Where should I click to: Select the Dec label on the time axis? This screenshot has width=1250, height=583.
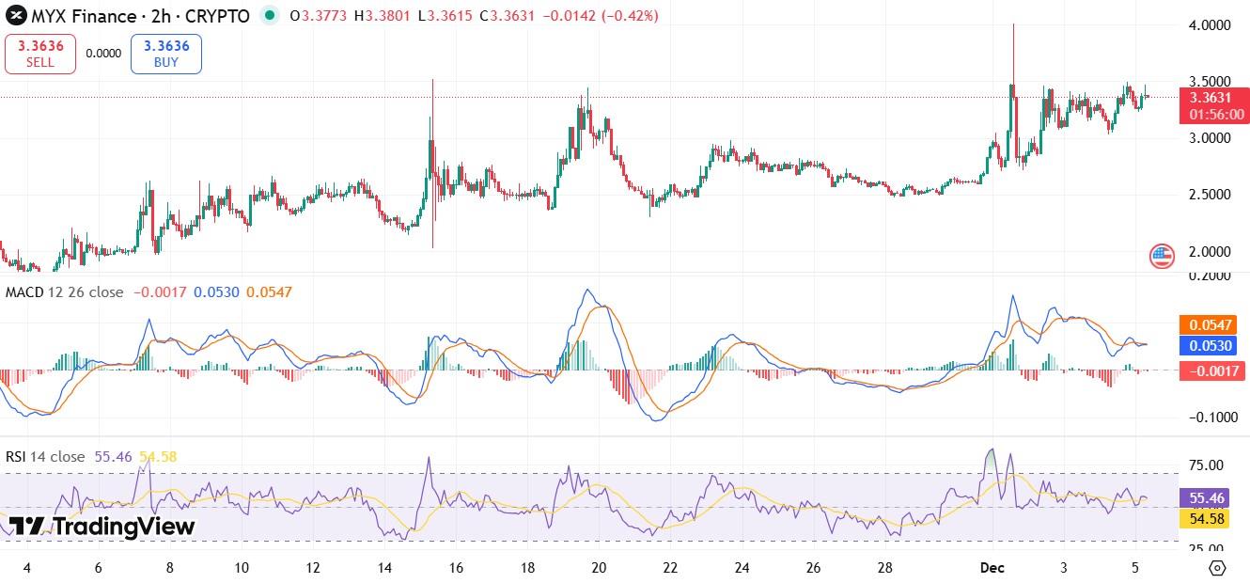(993, 568)
